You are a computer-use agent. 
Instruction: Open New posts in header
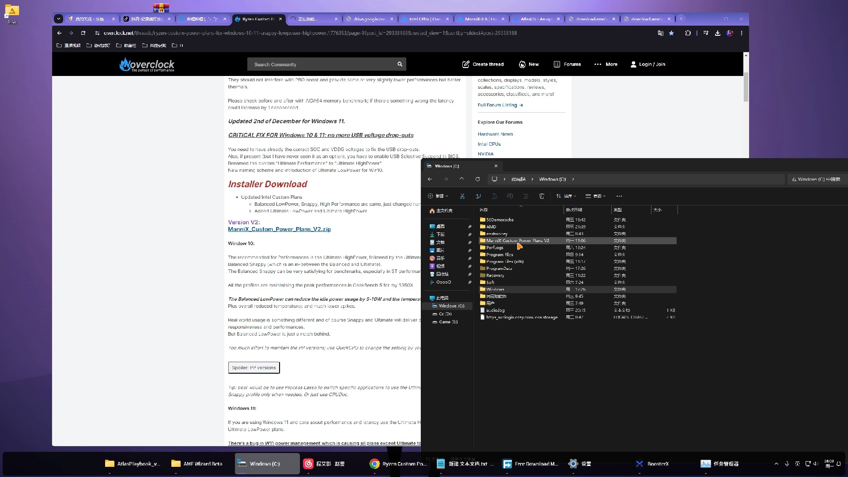pyautogui.click(x=529, y=64)
